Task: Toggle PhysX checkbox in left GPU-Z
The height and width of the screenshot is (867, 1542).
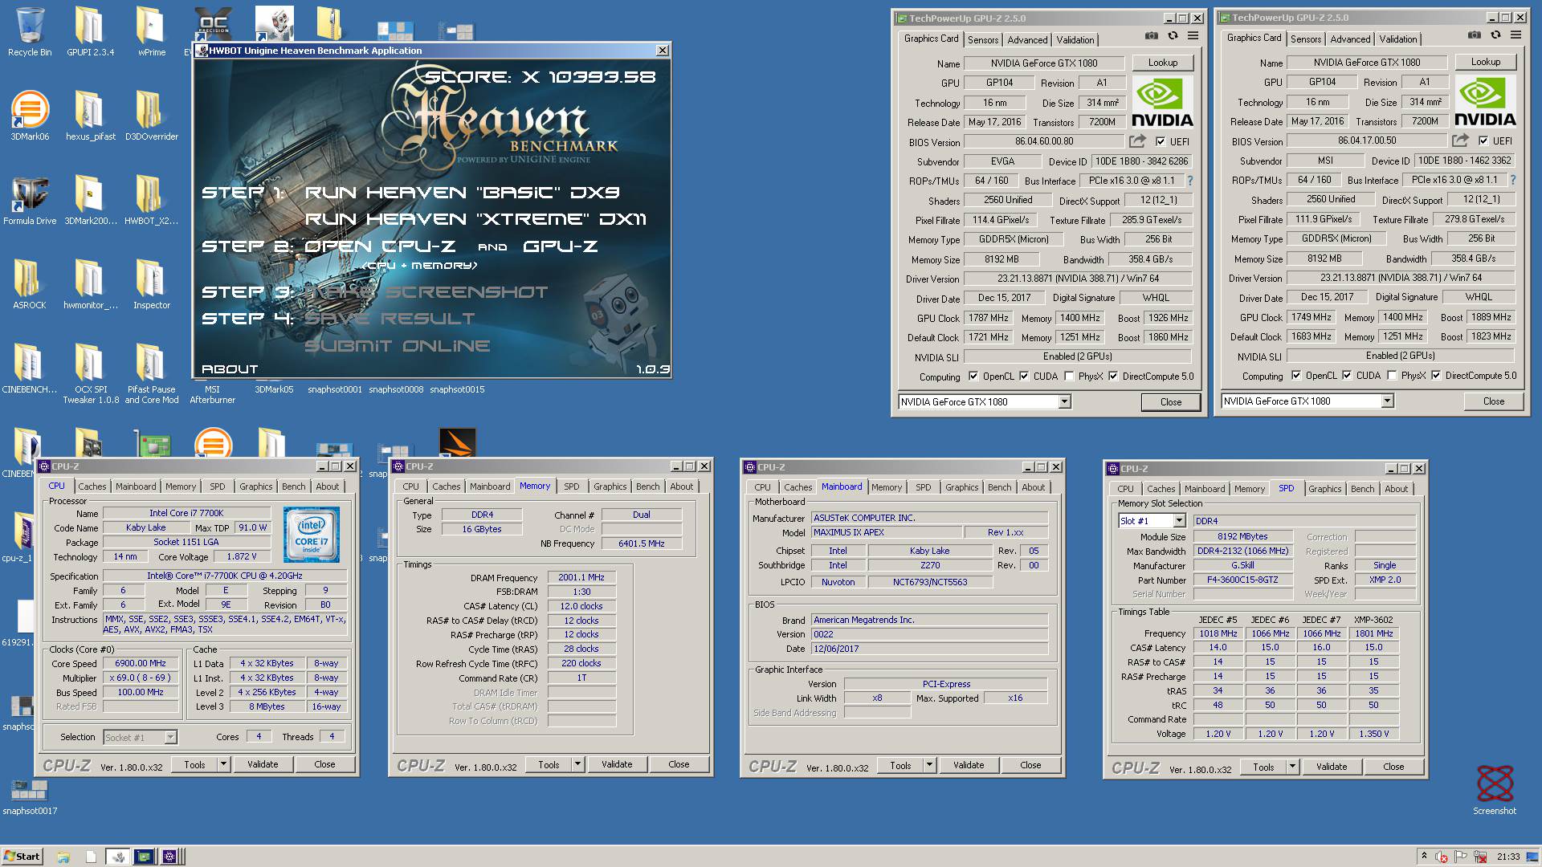Action: click(1069, 377)
